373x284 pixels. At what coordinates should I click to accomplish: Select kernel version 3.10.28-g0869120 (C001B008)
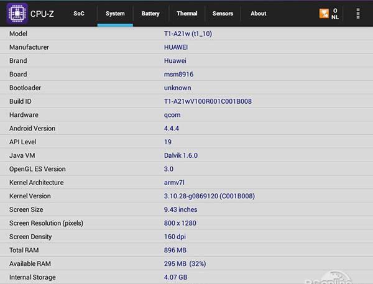point(210,196)
